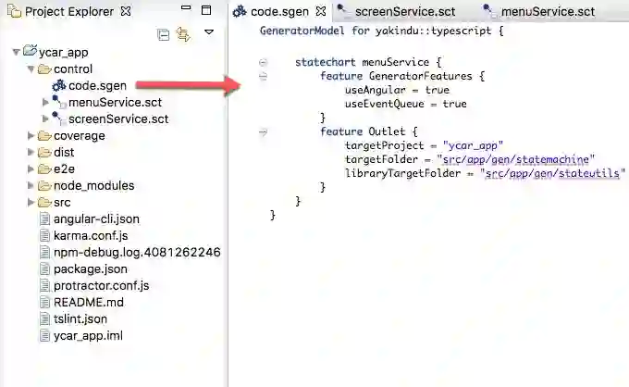Expand the e2e folder

point(31,169)
